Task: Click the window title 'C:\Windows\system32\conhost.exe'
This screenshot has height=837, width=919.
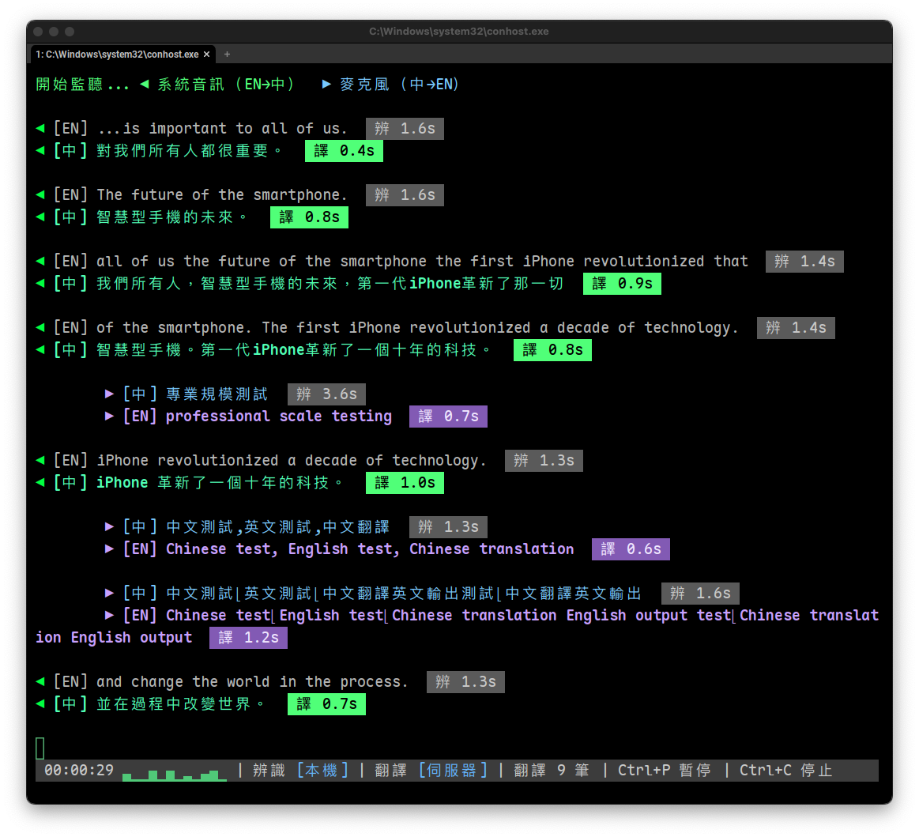Action: tap(459, 31)
